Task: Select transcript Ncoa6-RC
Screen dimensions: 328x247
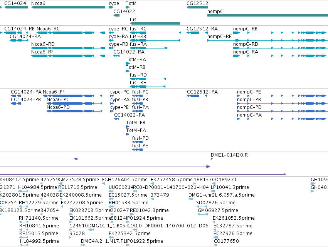Action: [x=71, y=33]
